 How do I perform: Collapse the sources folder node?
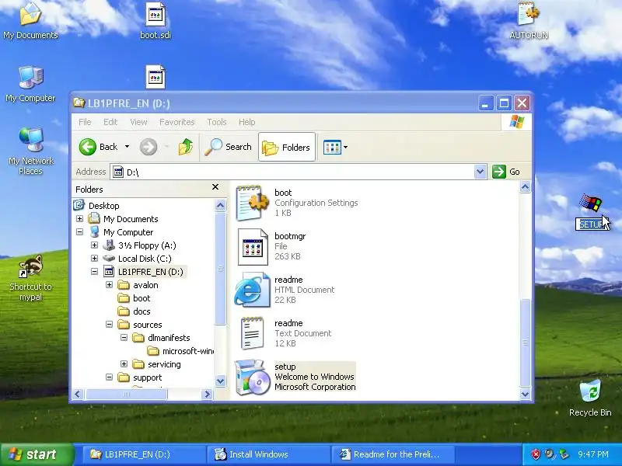click(x=109, y=325)
